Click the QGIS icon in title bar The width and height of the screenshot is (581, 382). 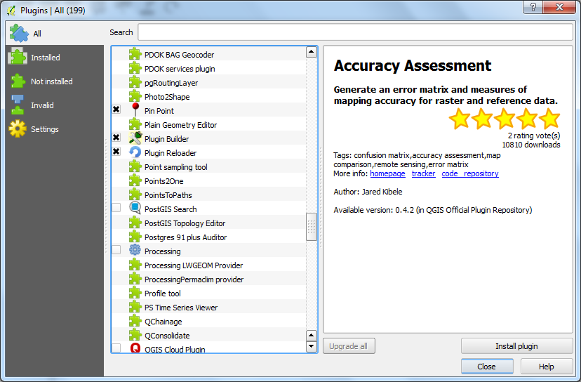pyautogui.click(x=11, y=11)
